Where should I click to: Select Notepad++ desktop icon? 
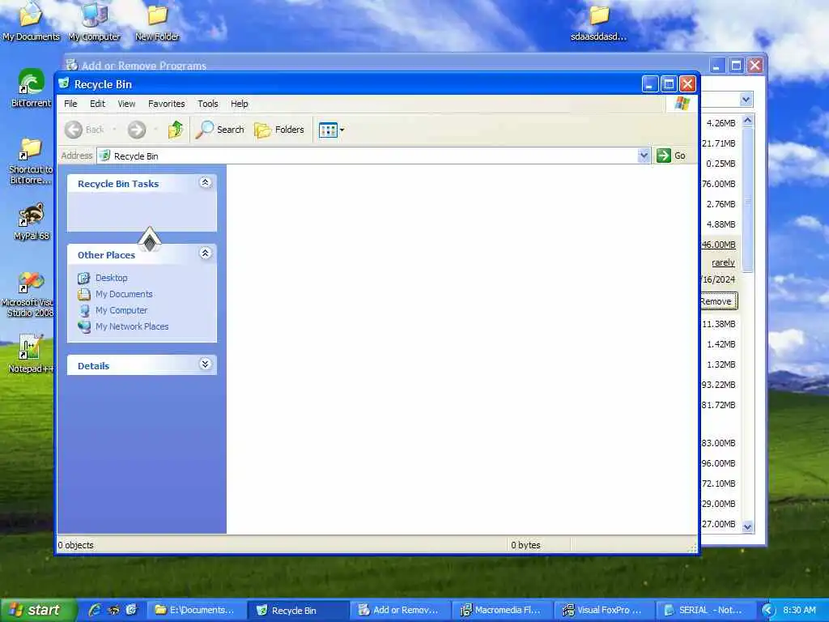30,354
